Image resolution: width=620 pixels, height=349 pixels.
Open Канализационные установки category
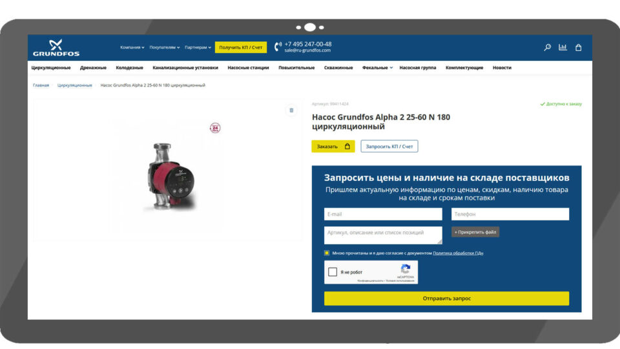[185, 68]
